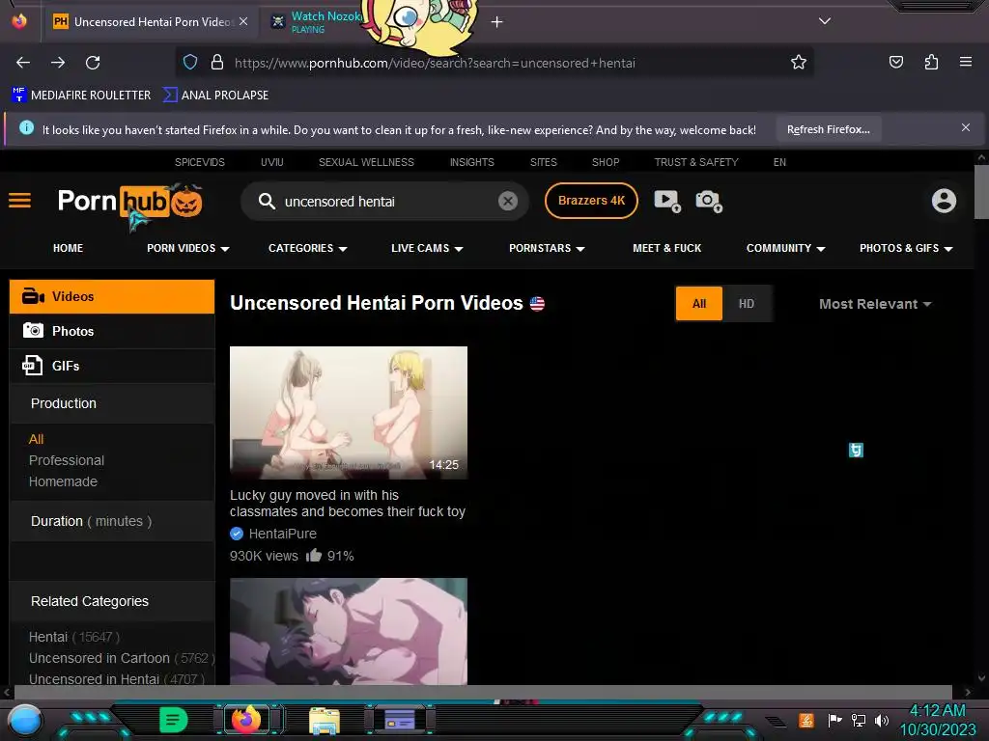989x741 pixels.
Task: Open INSIGHTS in the top bar
Action: (471, 162)
